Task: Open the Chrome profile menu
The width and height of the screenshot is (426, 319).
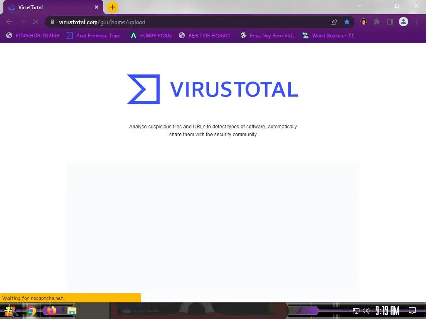Action: pos(404,22)
